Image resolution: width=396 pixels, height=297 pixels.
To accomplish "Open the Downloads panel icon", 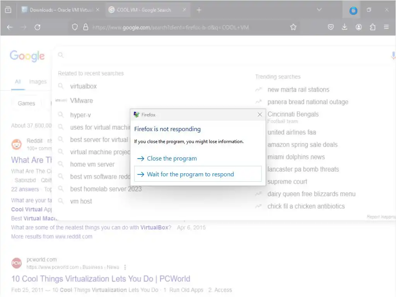I will click(x=345, y=27).
